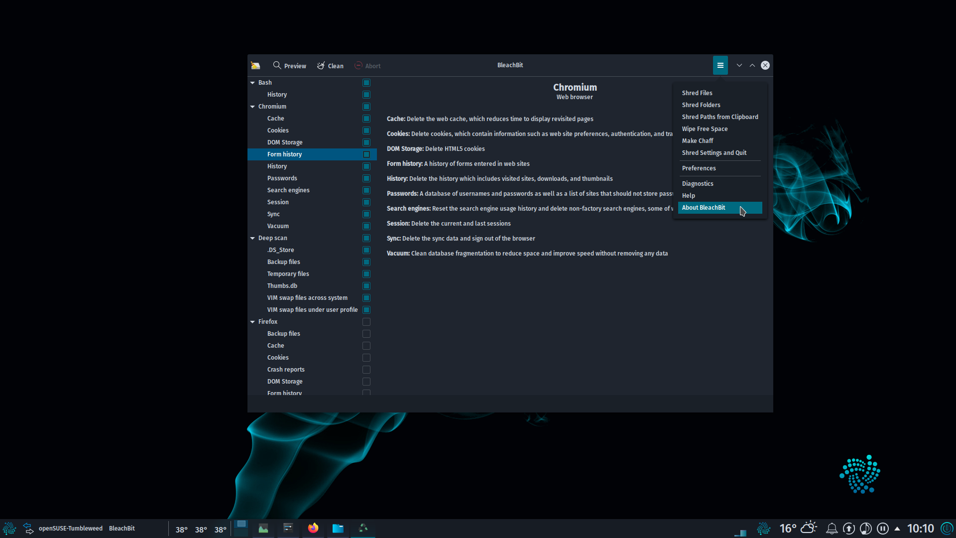
Task: Close the hamburger menu via its button
Action: tap(720, 65)
